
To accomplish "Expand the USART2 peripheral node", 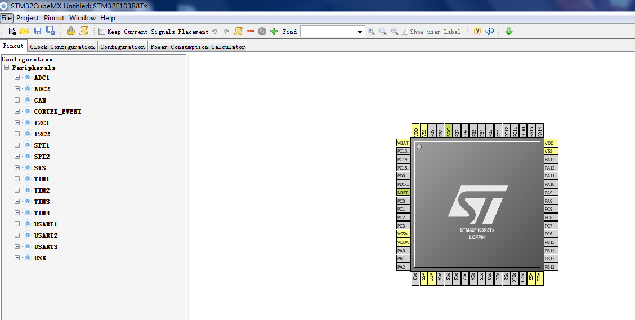I will pos(17,235).
